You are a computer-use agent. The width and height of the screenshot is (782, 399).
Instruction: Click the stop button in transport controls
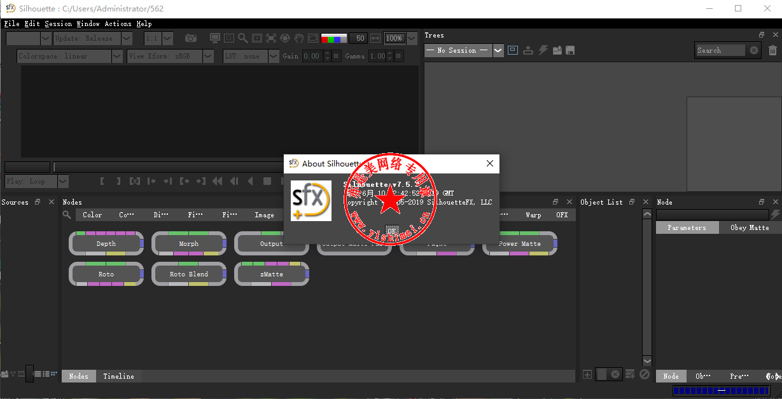point(267,181)
